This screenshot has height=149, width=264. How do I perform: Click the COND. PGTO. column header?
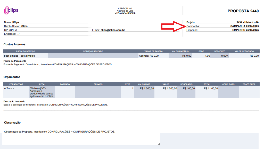(228, 84)
